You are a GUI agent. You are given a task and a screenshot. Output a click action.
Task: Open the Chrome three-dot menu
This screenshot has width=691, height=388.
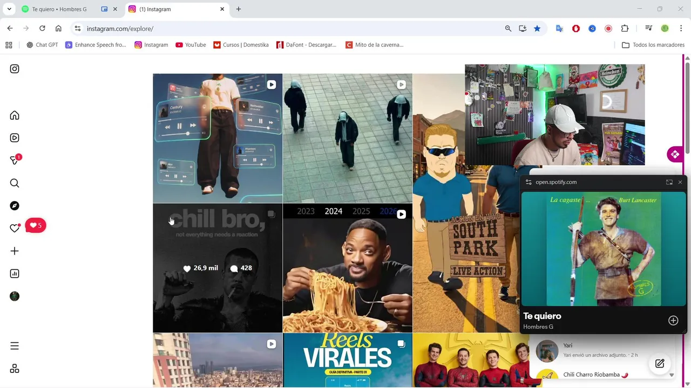[681, 29]
